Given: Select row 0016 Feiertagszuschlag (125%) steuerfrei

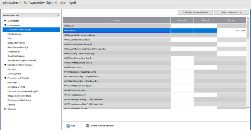Looking at the screenshot, I should pyautogui.click(x=116, y=100).
